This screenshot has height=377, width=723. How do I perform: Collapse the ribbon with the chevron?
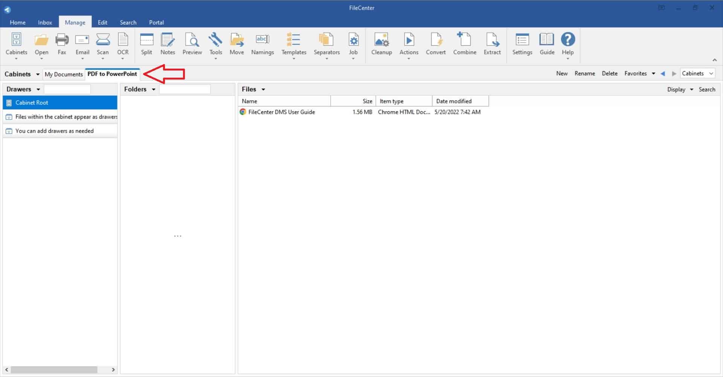pyautogui.click(x=714, y=60)
